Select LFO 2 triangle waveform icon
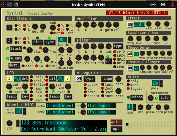The width and height of the screenshot is (177, 136). tap(60, 79)
